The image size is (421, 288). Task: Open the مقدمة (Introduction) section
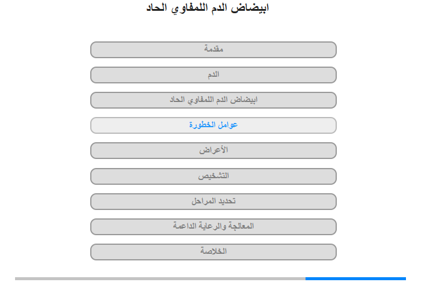pyautogui.click(x=214, y=50)
